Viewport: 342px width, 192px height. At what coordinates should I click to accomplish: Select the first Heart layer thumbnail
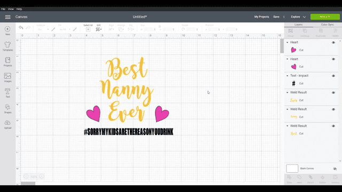[293, 50]
